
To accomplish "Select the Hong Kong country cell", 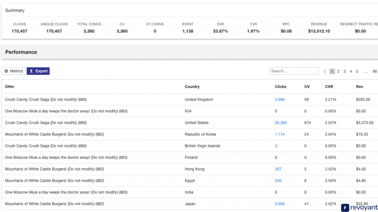I will (x=195, y=169).
